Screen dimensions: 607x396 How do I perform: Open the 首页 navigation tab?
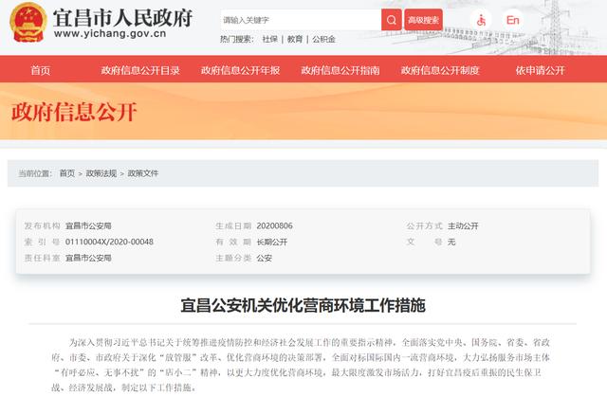click(40, 70)
